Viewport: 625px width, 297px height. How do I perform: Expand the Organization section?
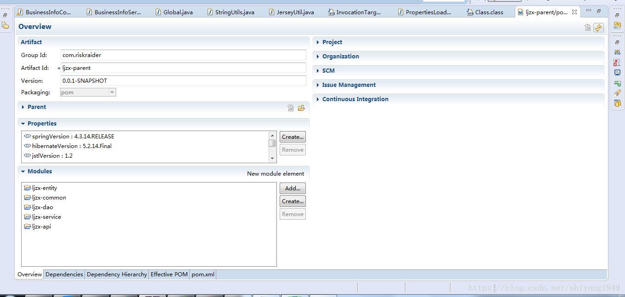[318, 57]
